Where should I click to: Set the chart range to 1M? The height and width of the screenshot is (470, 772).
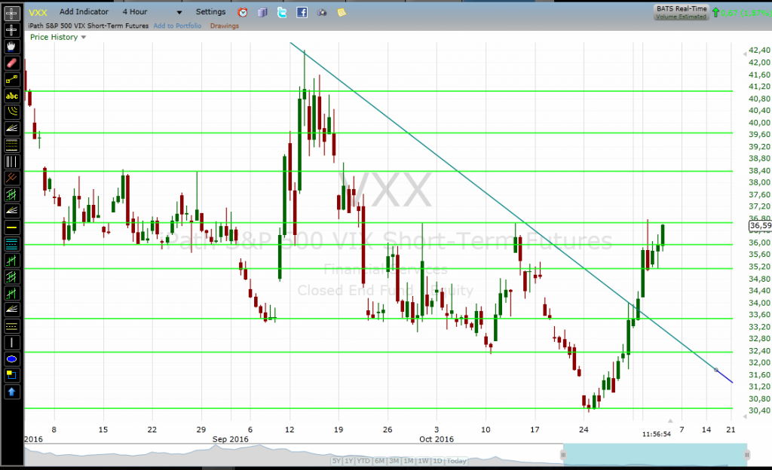[409, 461]
